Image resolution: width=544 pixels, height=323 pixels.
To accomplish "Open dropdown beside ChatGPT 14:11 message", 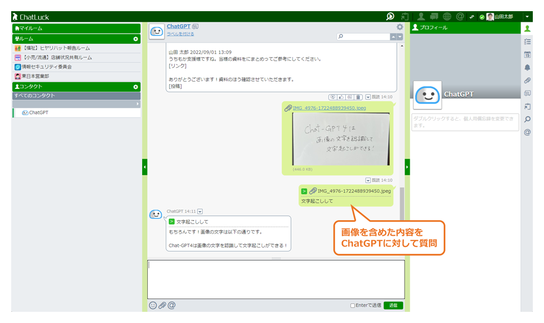I will coord(200,211).
